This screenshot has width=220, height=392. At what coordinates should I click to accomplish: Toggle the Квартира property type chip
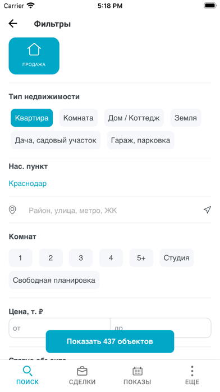(31, 118)
